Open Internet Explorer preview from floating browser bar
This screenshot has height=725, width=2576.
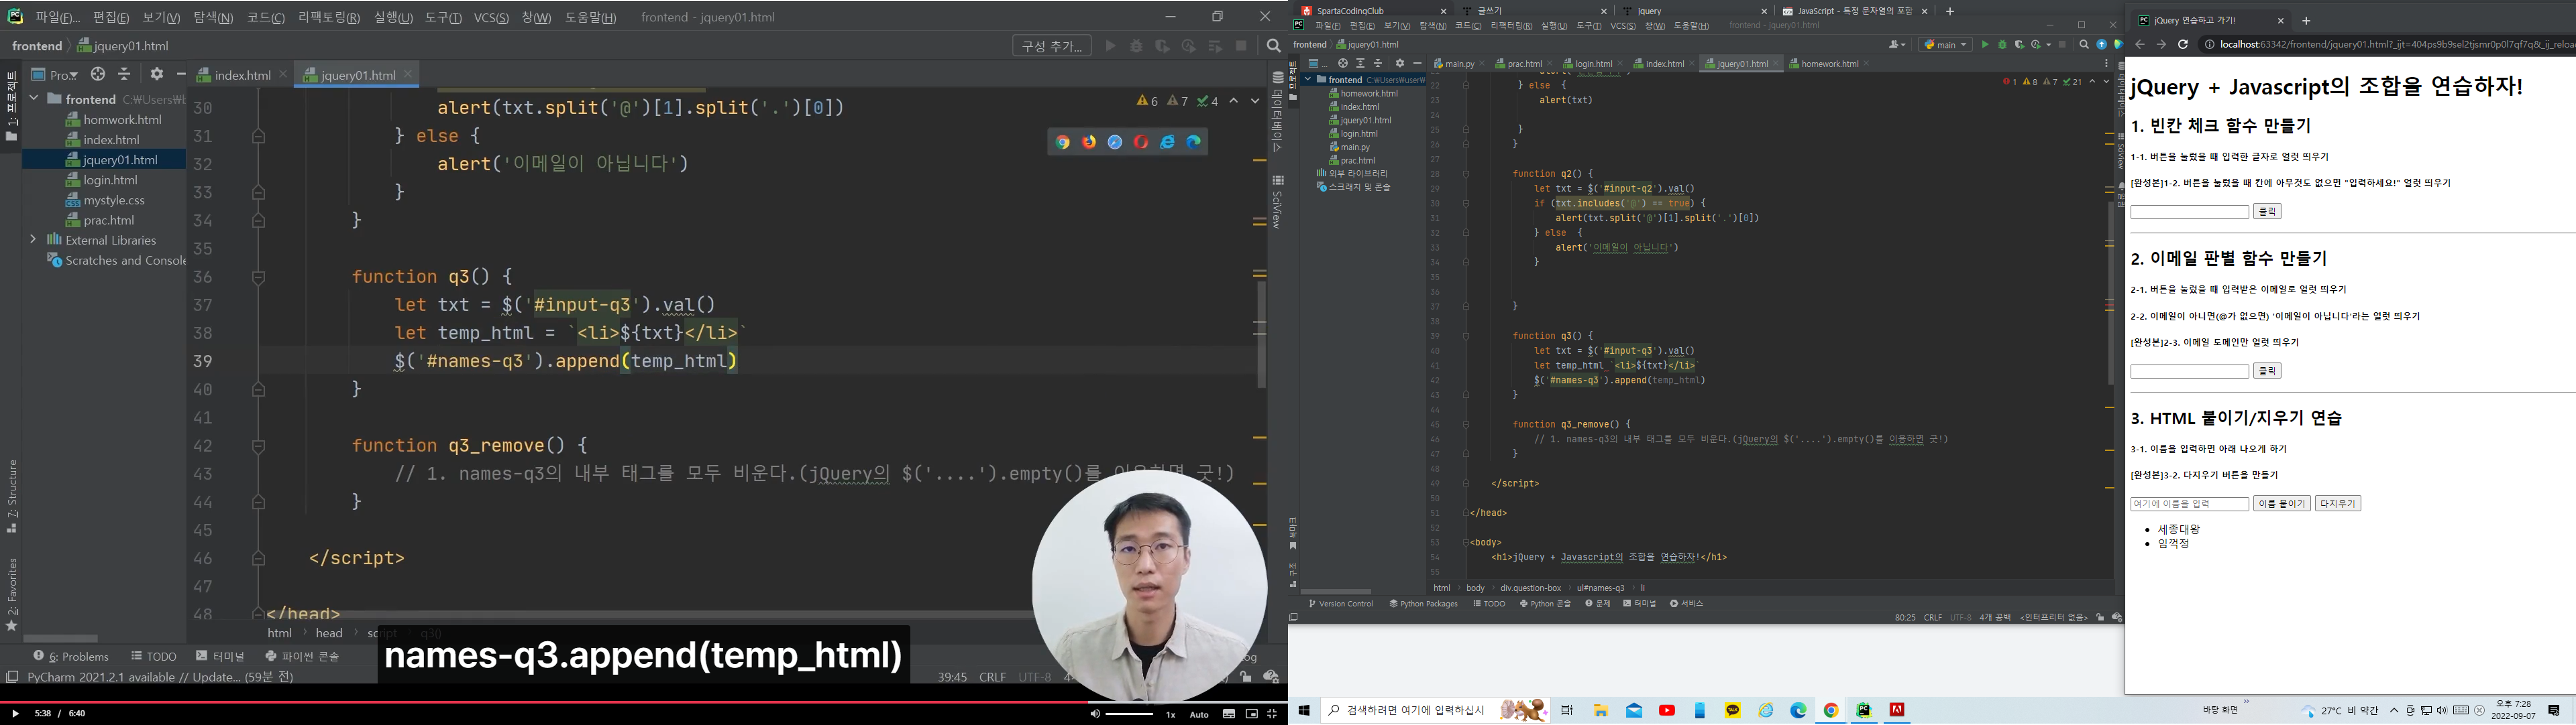tap(1167, 143)
